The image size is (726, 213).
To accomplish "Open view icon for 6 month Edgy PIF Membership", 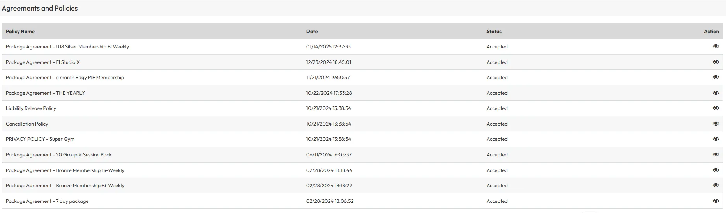I will [x=715, y=77].
